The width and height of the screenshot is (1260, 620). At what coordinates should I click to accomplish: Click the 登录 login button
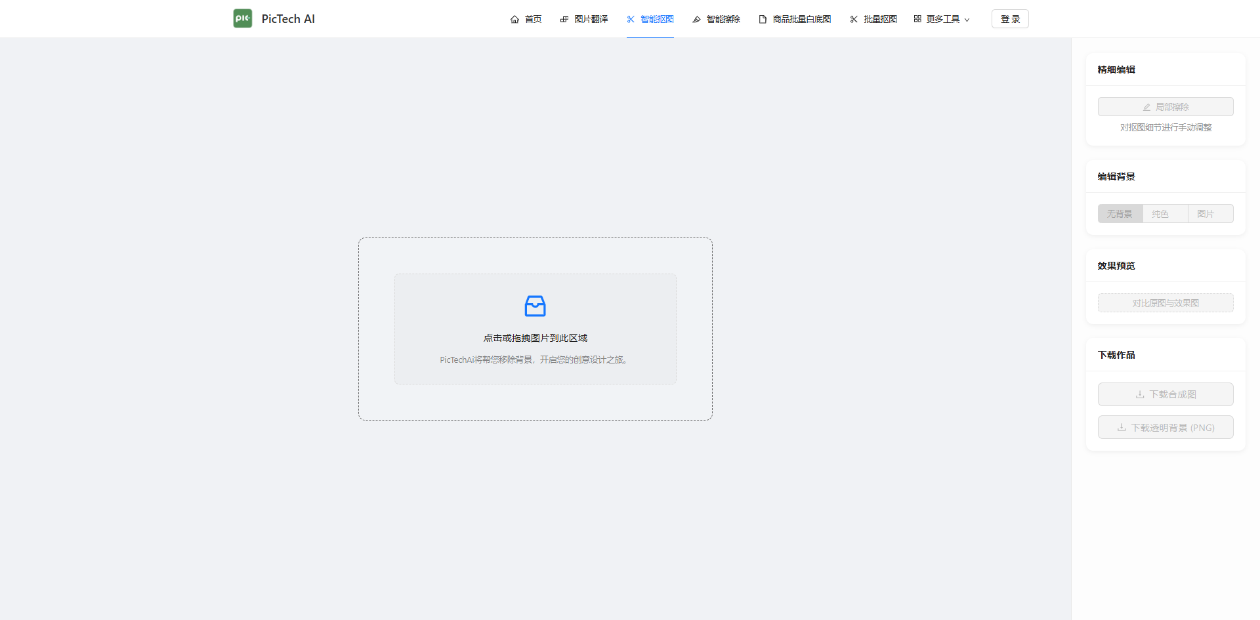(x=1010, y=19)
